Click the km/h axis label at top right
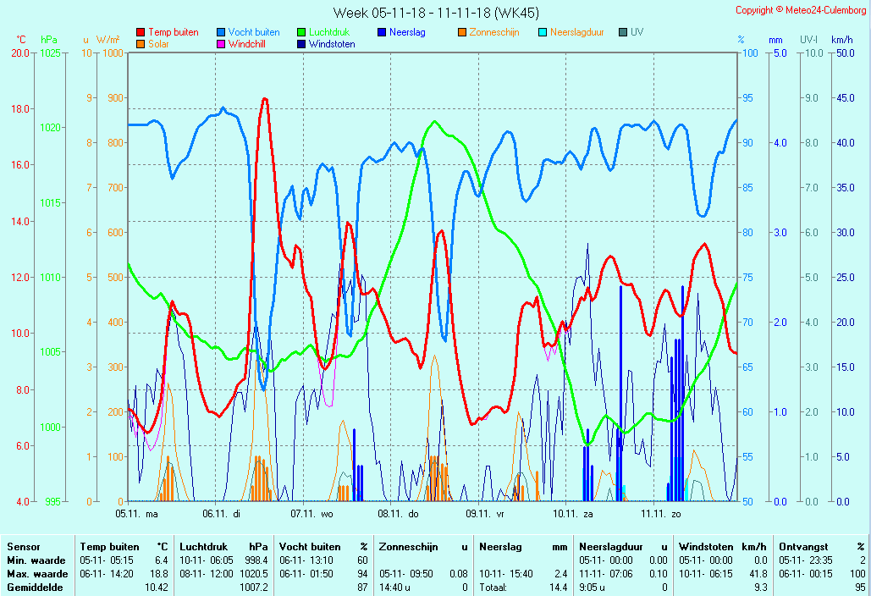The width and height of the screenshot is (871, 596). [x=841, y=40]
